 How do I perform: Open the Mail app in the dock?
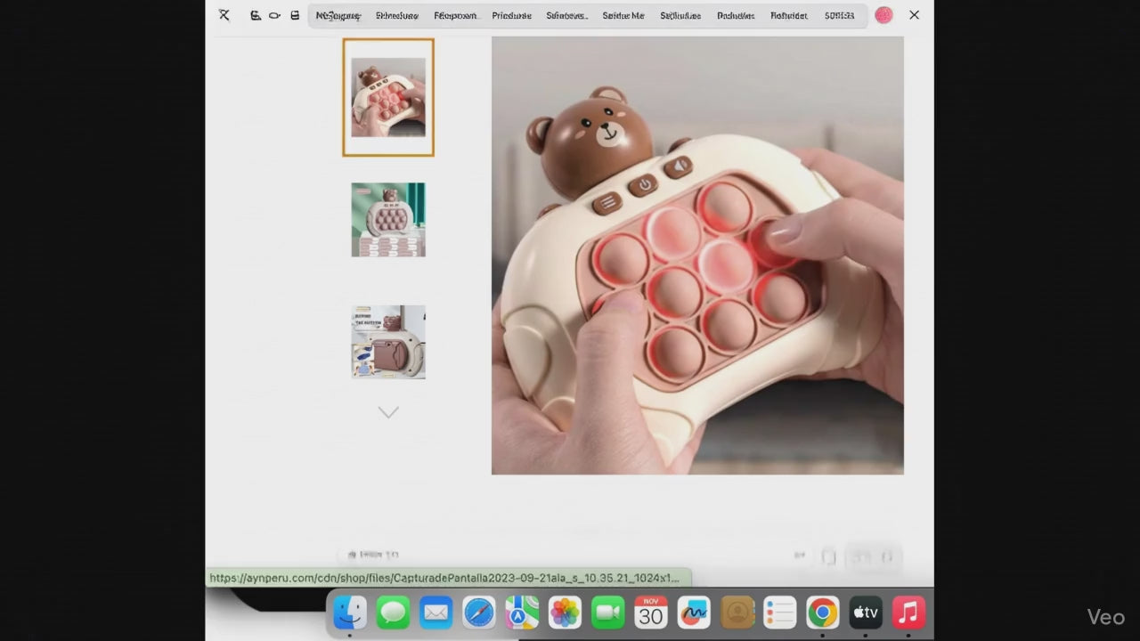[436, 613]
